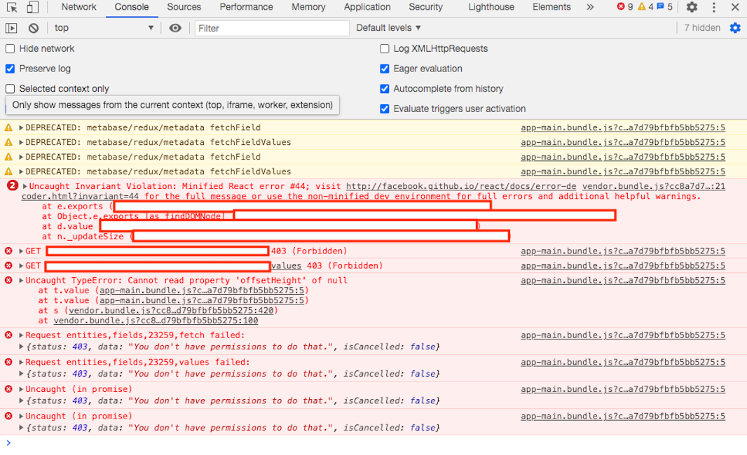This screenshot has height=455, width=747.
Task: Open the Elements tab
Action: point(551,7)
